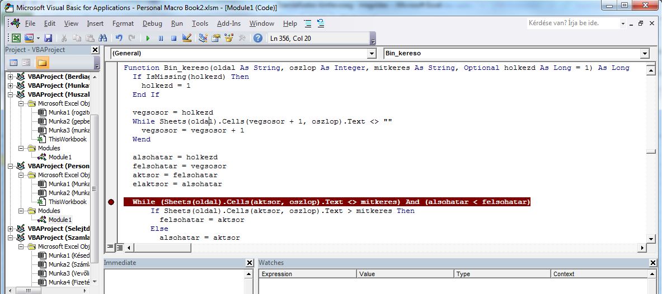The height and width of the screenshot is (294, 662).
Task: Close the Project - VBAProject panel
Action: 95,50
